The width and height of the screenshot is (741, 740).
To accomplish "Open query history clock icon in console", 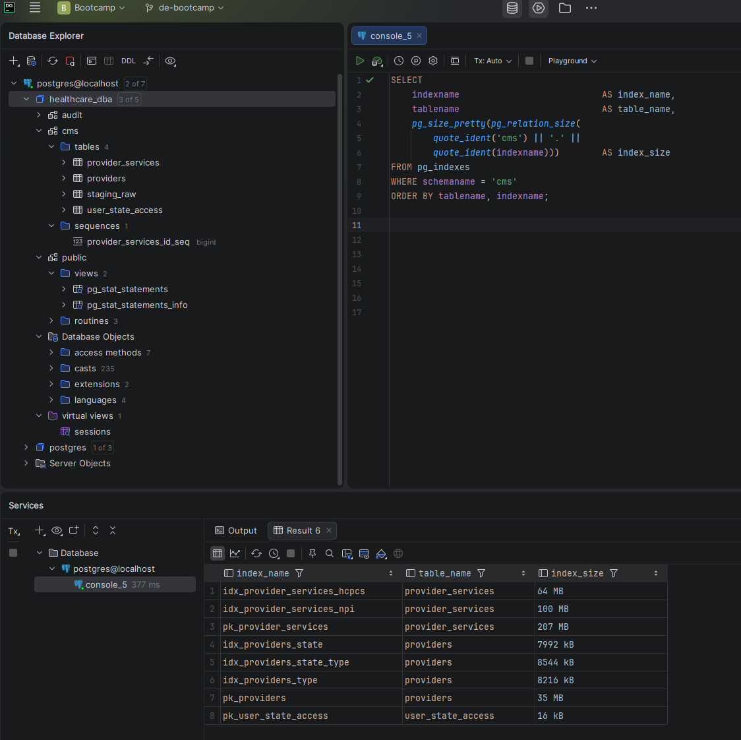I will click(x=399, y=61).
